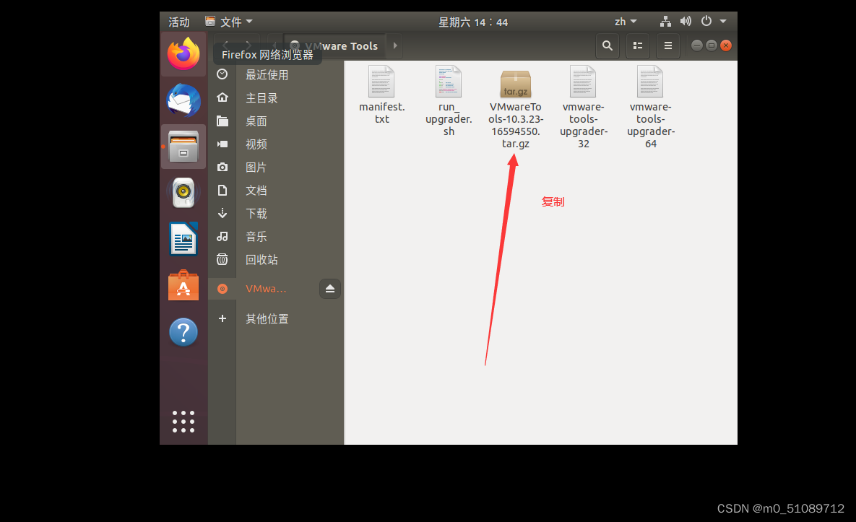
Task: Go to 主目录 Home in sidebar
Action: pos(276,97)
